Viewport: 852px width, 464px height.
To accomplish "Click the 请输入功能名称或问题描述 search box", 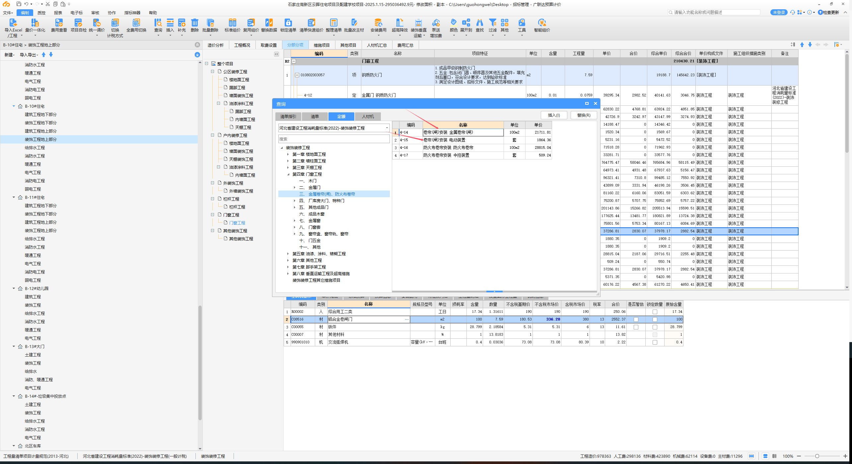I will pyautogui.click(x=714, y=12).
